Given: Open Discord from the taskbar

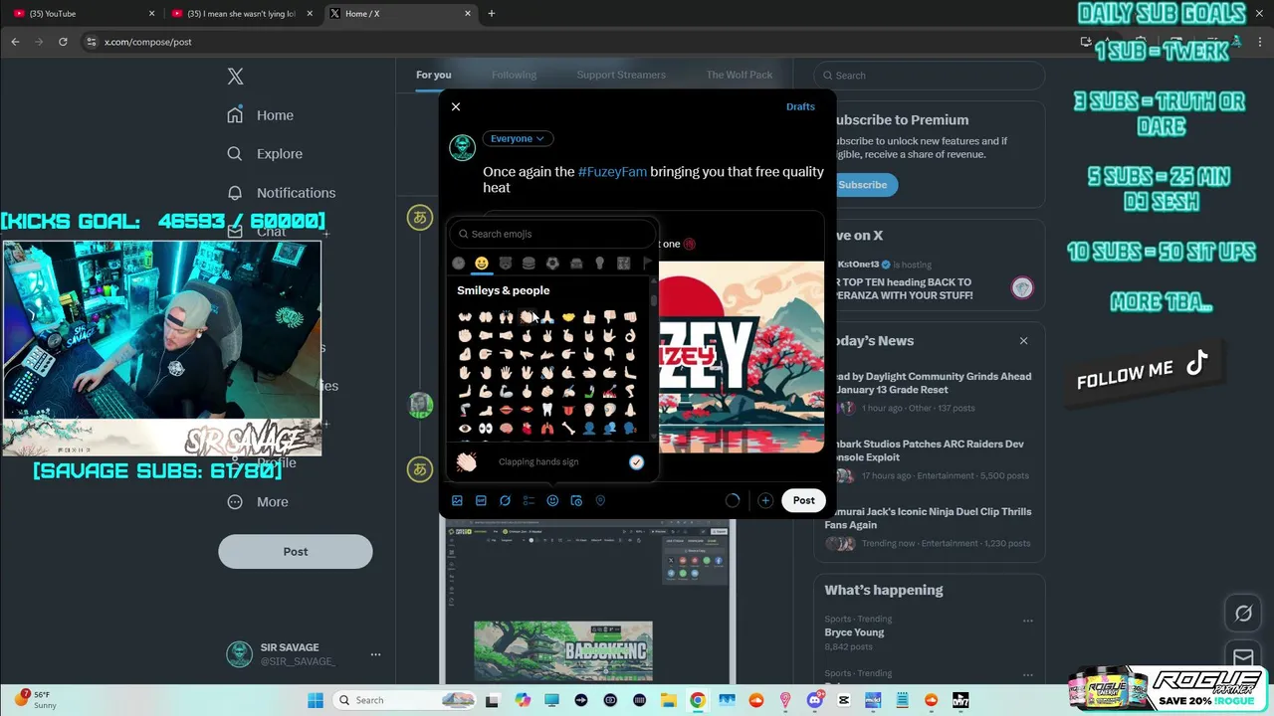Looking at the screenshot, I should point(814,700).
